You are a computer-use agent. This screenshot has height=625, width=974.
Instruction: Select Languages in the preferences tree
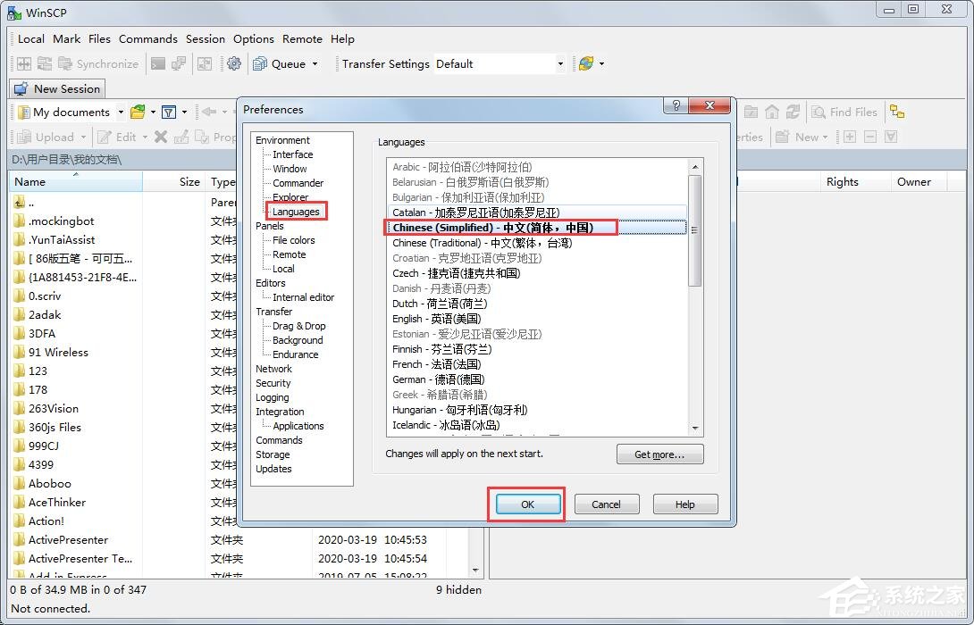click(296, 212)
